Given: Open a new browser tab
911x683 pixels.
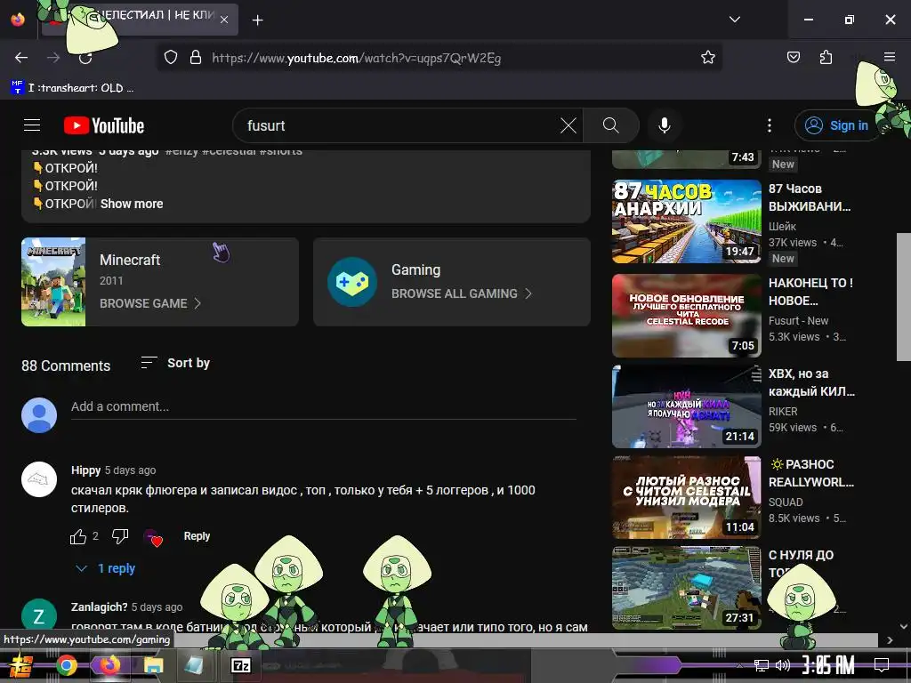Looking at the screenshot, I should pyautogui.click(x=257, y=20).
